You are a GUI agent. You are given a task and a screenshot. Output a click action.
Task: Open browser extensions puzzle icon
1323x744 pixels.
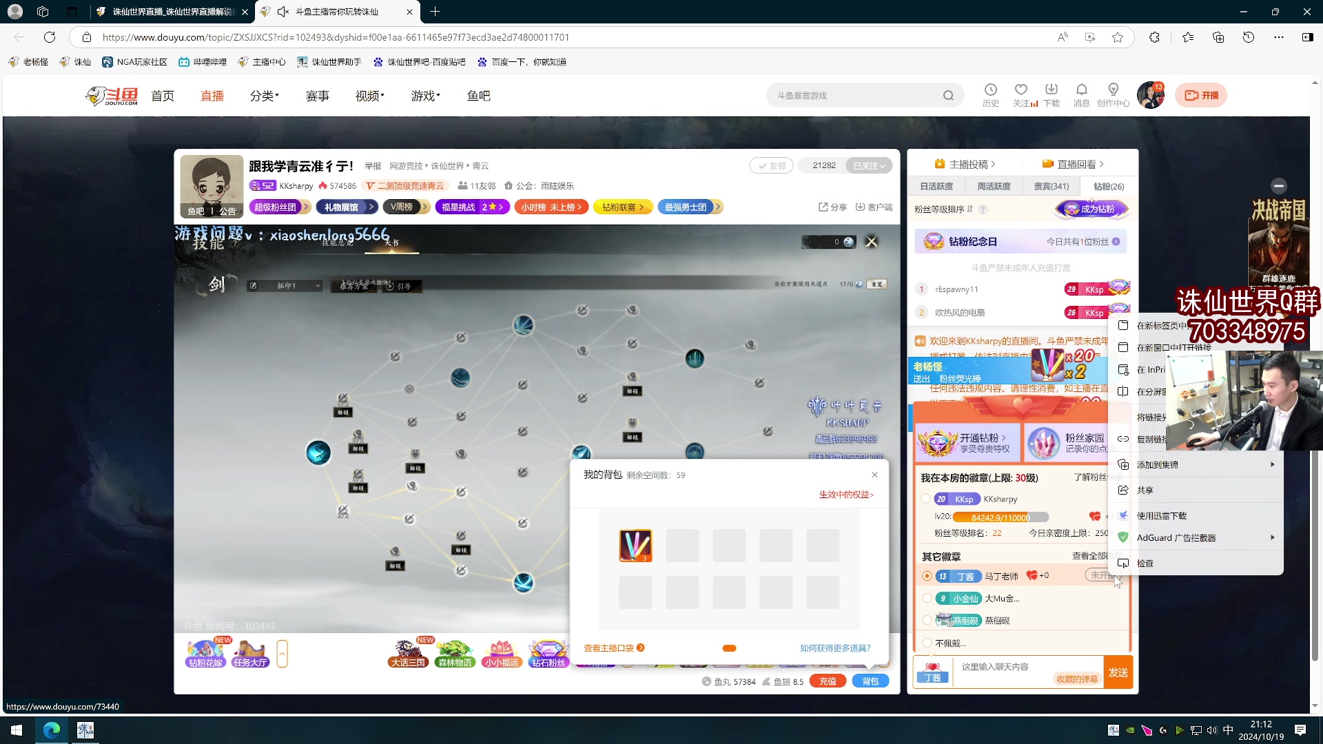1154,37
